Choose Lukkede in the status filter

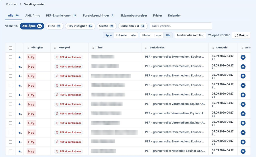tap(121, 35)
